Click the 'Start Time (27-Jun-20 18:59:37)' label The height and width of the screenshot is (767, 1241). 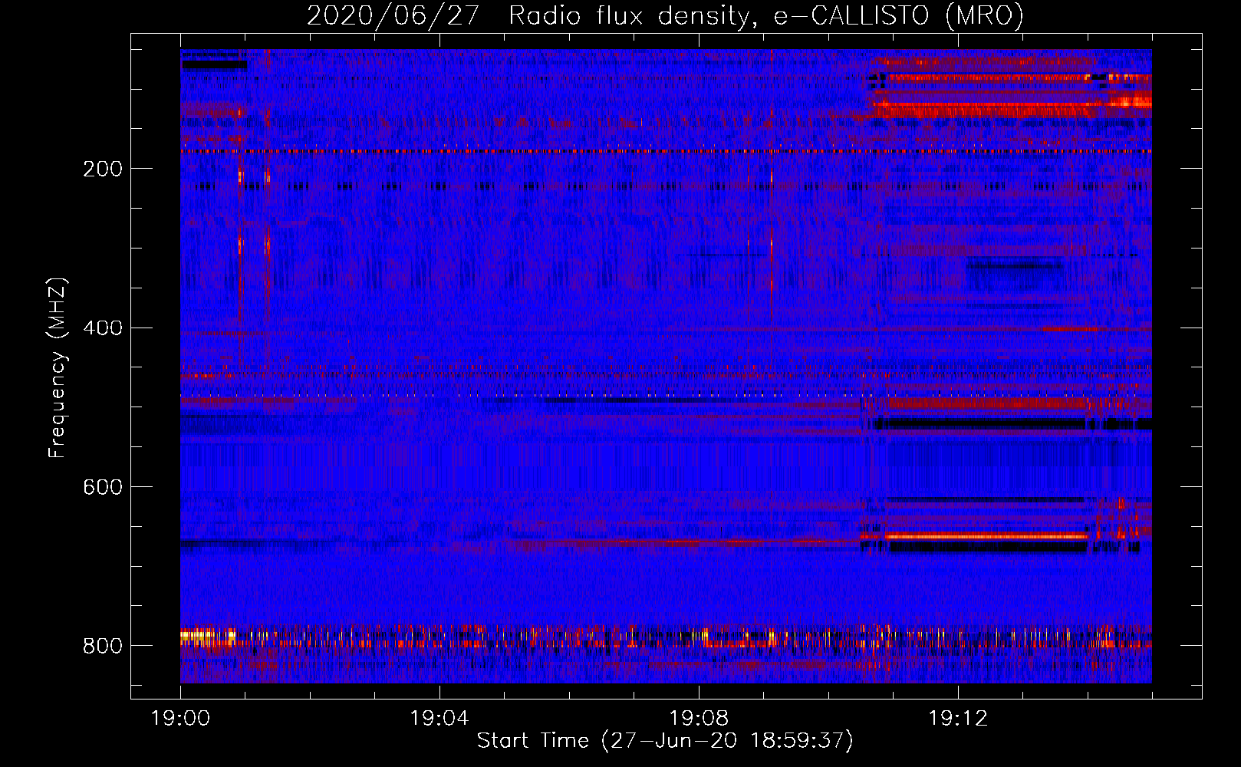click(665, 741)
